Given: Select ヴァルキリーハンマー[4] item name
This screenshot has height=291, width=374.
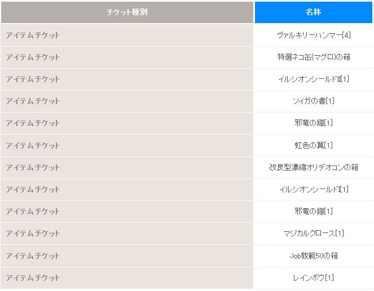Looking at the screenshot, I should 314,35.
